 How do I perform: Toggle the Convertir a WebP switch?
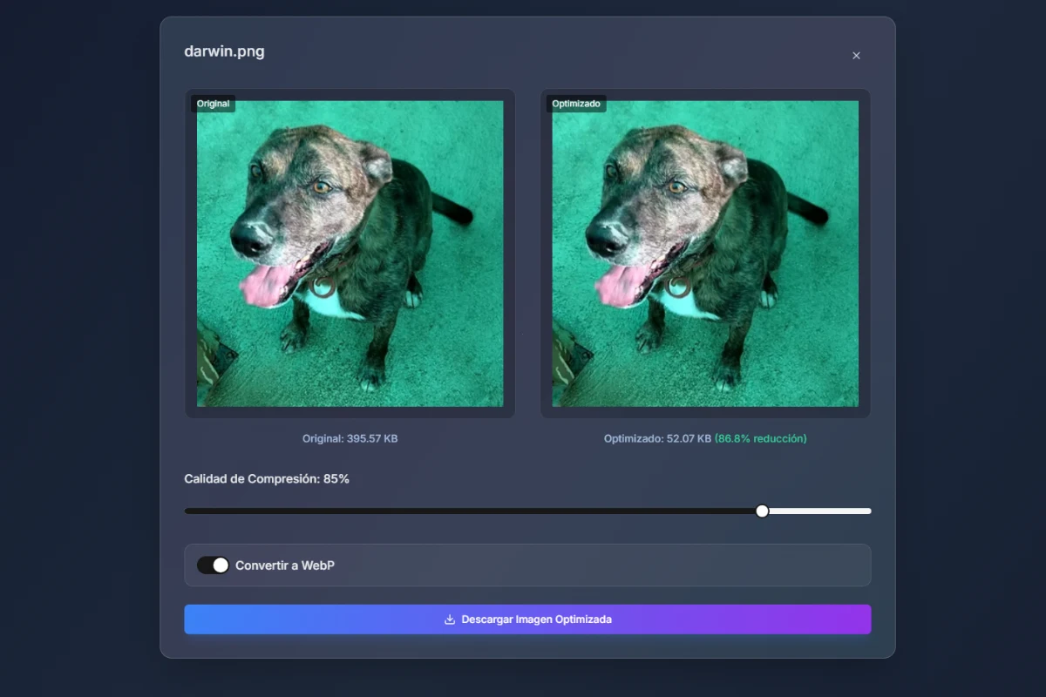coord(213,565)
